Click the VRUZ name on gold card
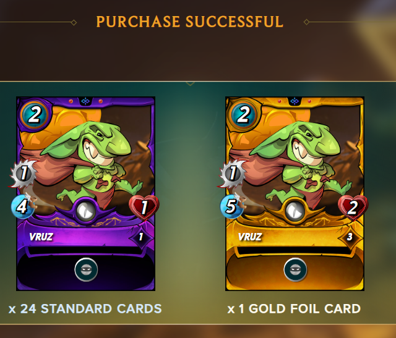Image resolution: width=396 pixels, height=338 pixels. tap(250, 237)
